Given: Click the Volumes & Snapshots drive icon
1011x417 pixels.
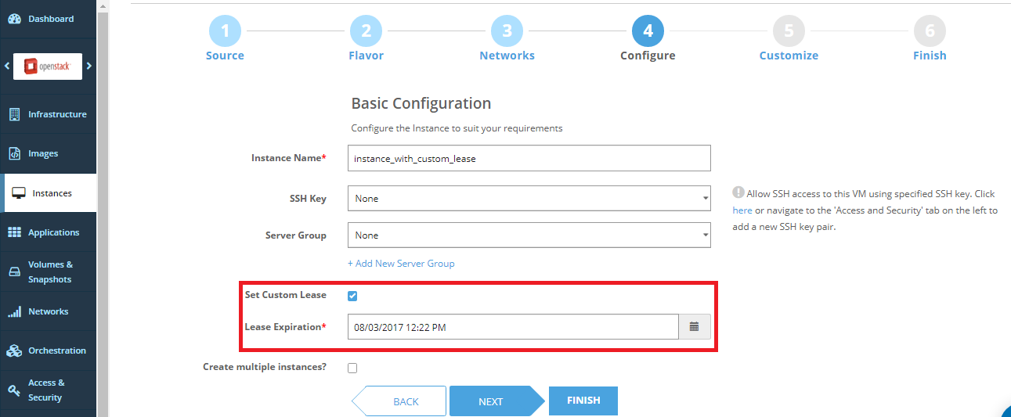Looking at the screenshot, I should [14, 271].
